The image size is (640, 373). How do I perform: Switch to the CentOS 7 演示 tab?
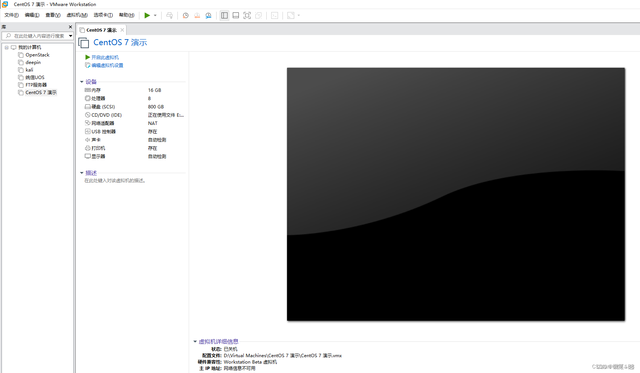pos(101,30)
